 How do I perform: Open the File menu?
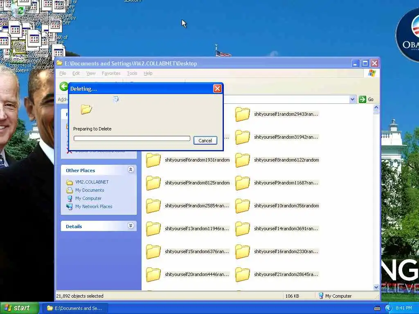click(63, 73)
